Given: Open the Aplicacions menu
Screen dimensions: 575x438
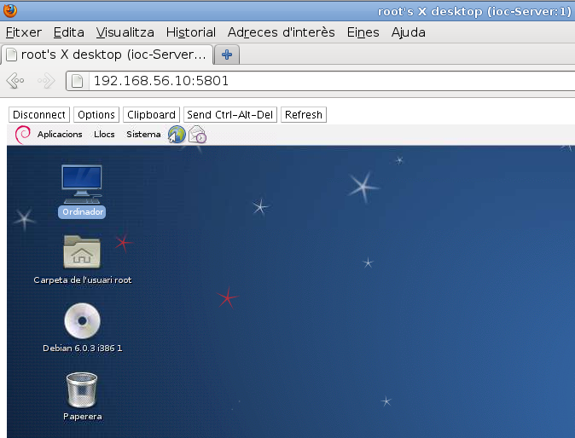Looking at the screenshot, I should (x=60, y=135).
